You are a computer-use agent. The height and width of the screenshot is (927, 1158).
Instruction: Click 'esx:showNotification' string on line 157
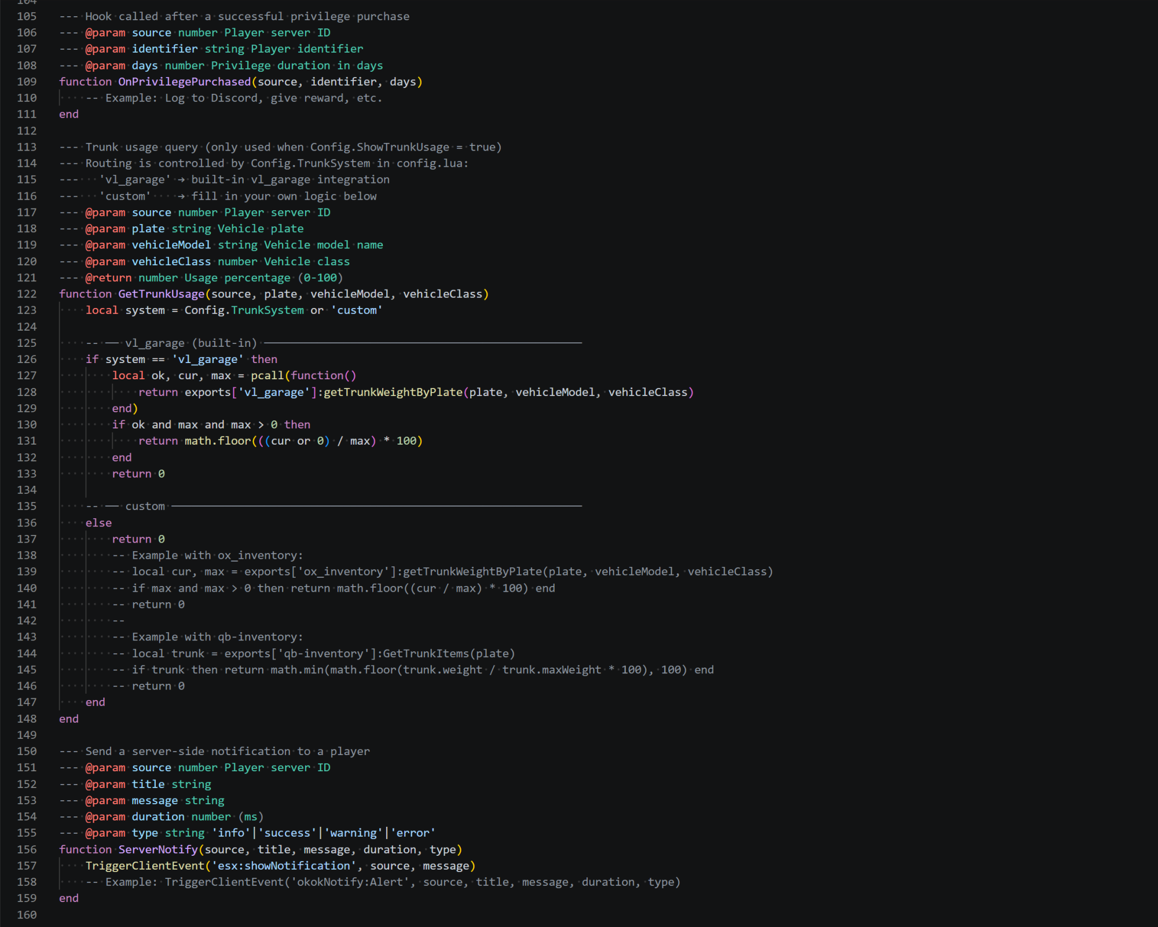(x=284, y=866)
